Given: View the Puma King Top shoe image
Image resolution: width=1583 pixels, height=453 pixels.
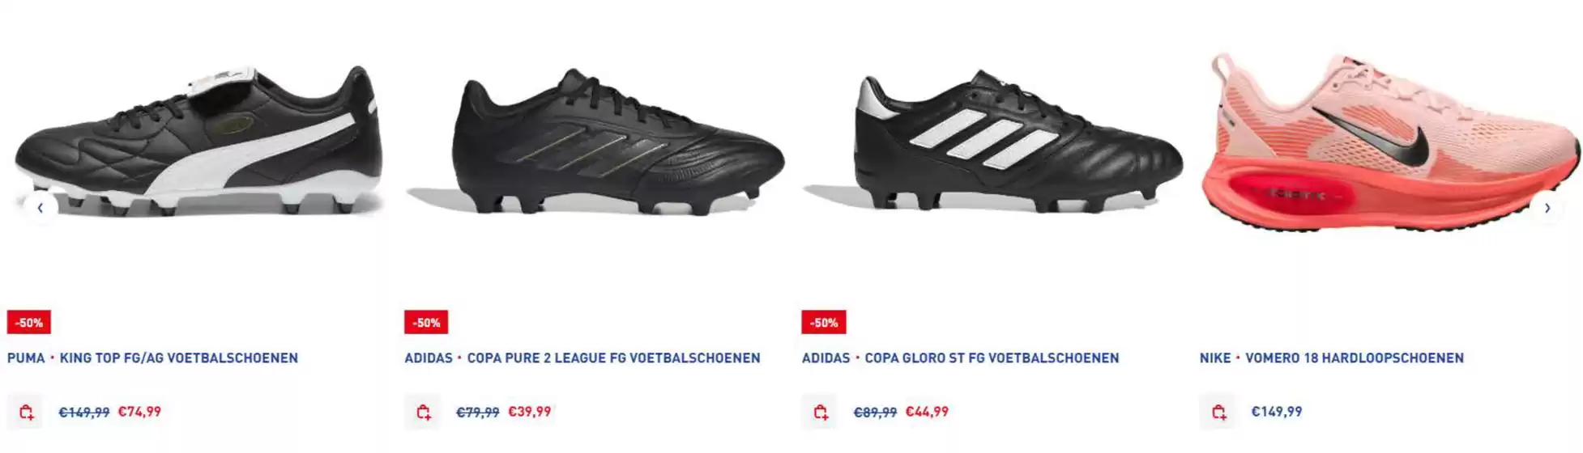Looking at the screenshot, I should (198, 142).
